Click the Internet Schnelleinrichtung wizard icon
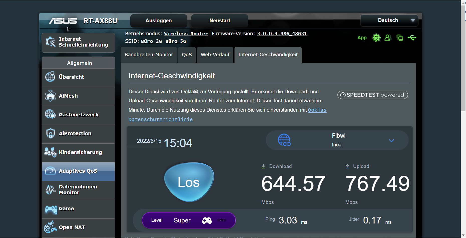Viewport: 466px width, 238px height. 50,42
